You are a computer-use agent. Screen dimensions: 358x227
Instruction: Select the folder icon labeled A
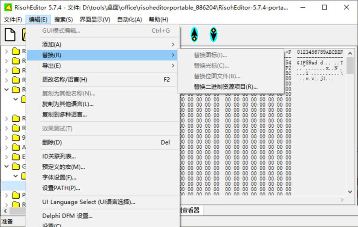point(16,147)
